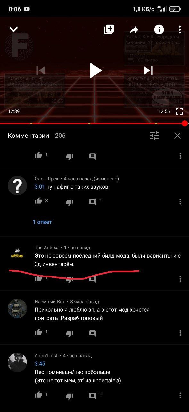The image size is (189, 412).
Task: Expand '1 ответ' replies
Action: point(42,222)
